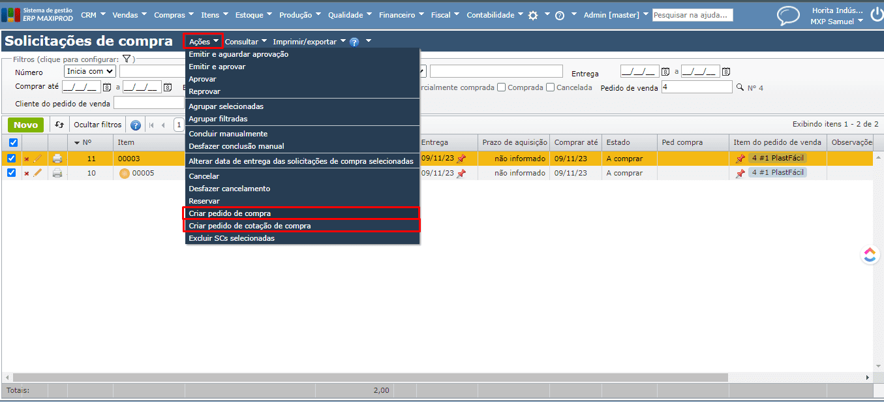Open calendar for Comprar até end date
This screenshot has width=884, height=402.
pyautogui.click(x=168, y=87)
